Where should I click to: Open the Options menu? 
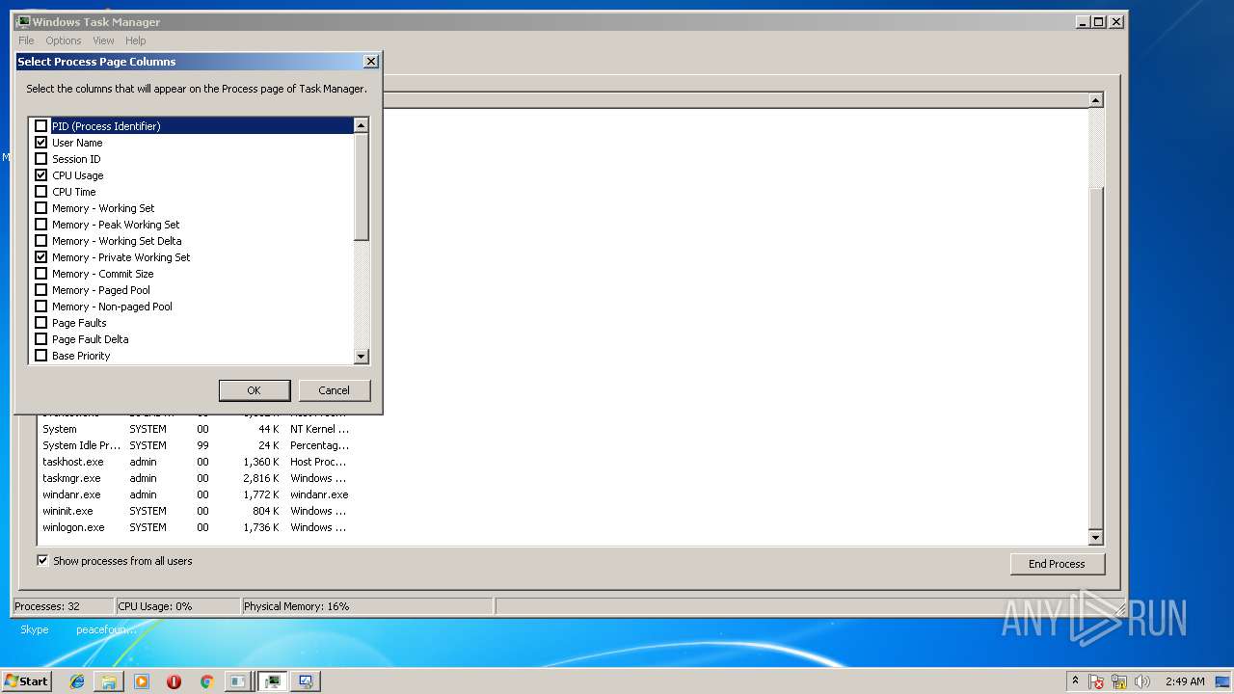coord(64,40)
